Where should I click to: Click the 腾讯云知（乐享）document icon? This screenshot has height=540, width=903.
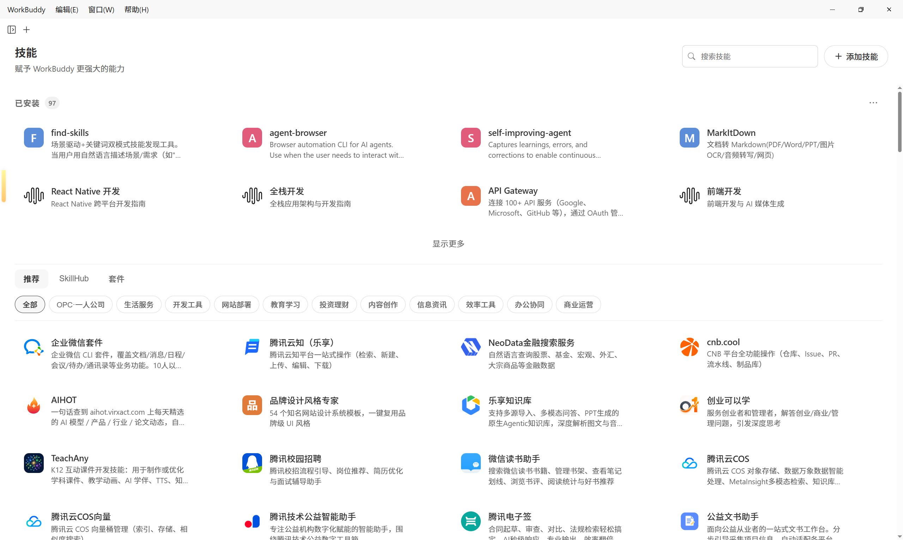(252, 347)
